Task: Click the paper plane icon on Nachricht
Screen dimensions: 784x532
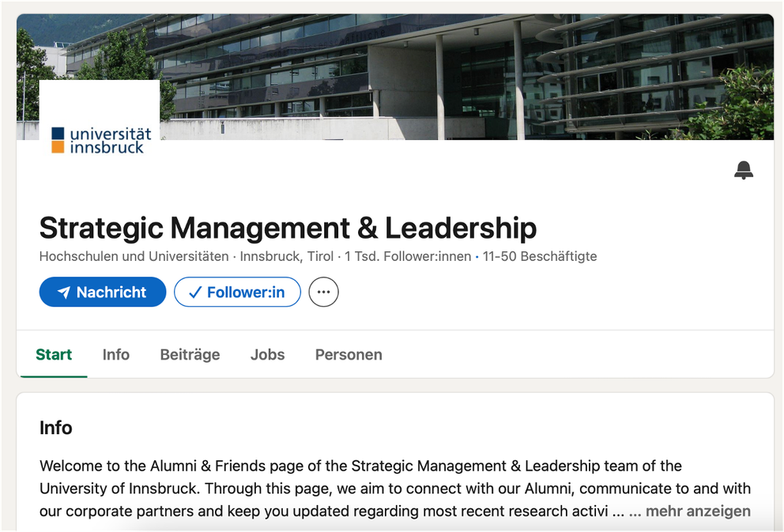Action: click(64, 292)
